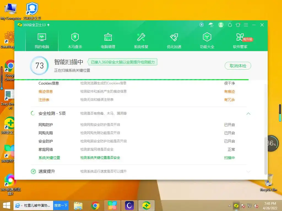Click the 360安全卫士 taskbar icon

147,206
